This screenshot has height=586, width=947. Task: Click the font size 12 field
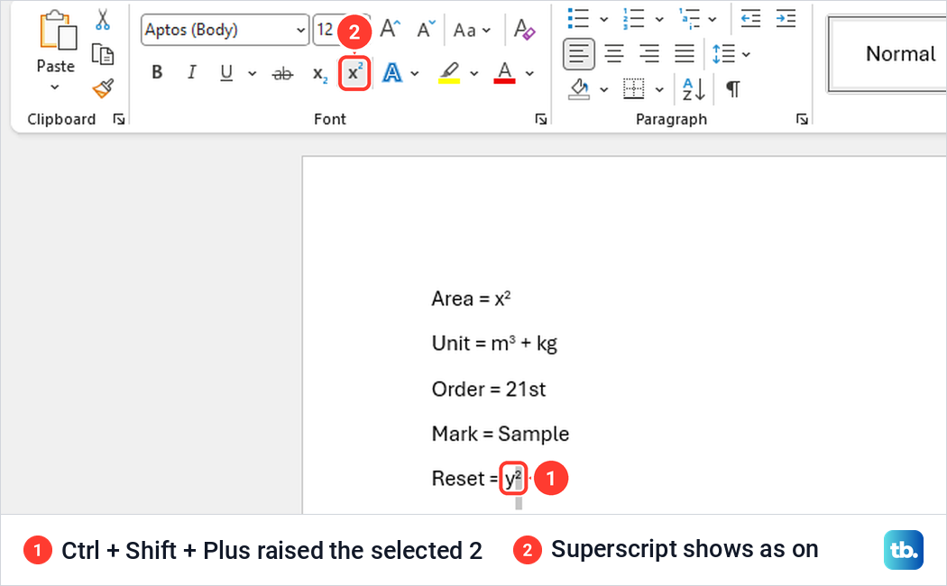(326, 30)
